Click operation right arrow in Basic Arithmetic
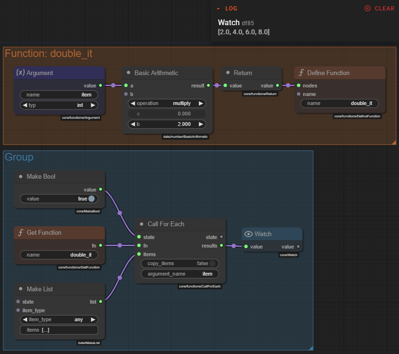 (201, 103)
